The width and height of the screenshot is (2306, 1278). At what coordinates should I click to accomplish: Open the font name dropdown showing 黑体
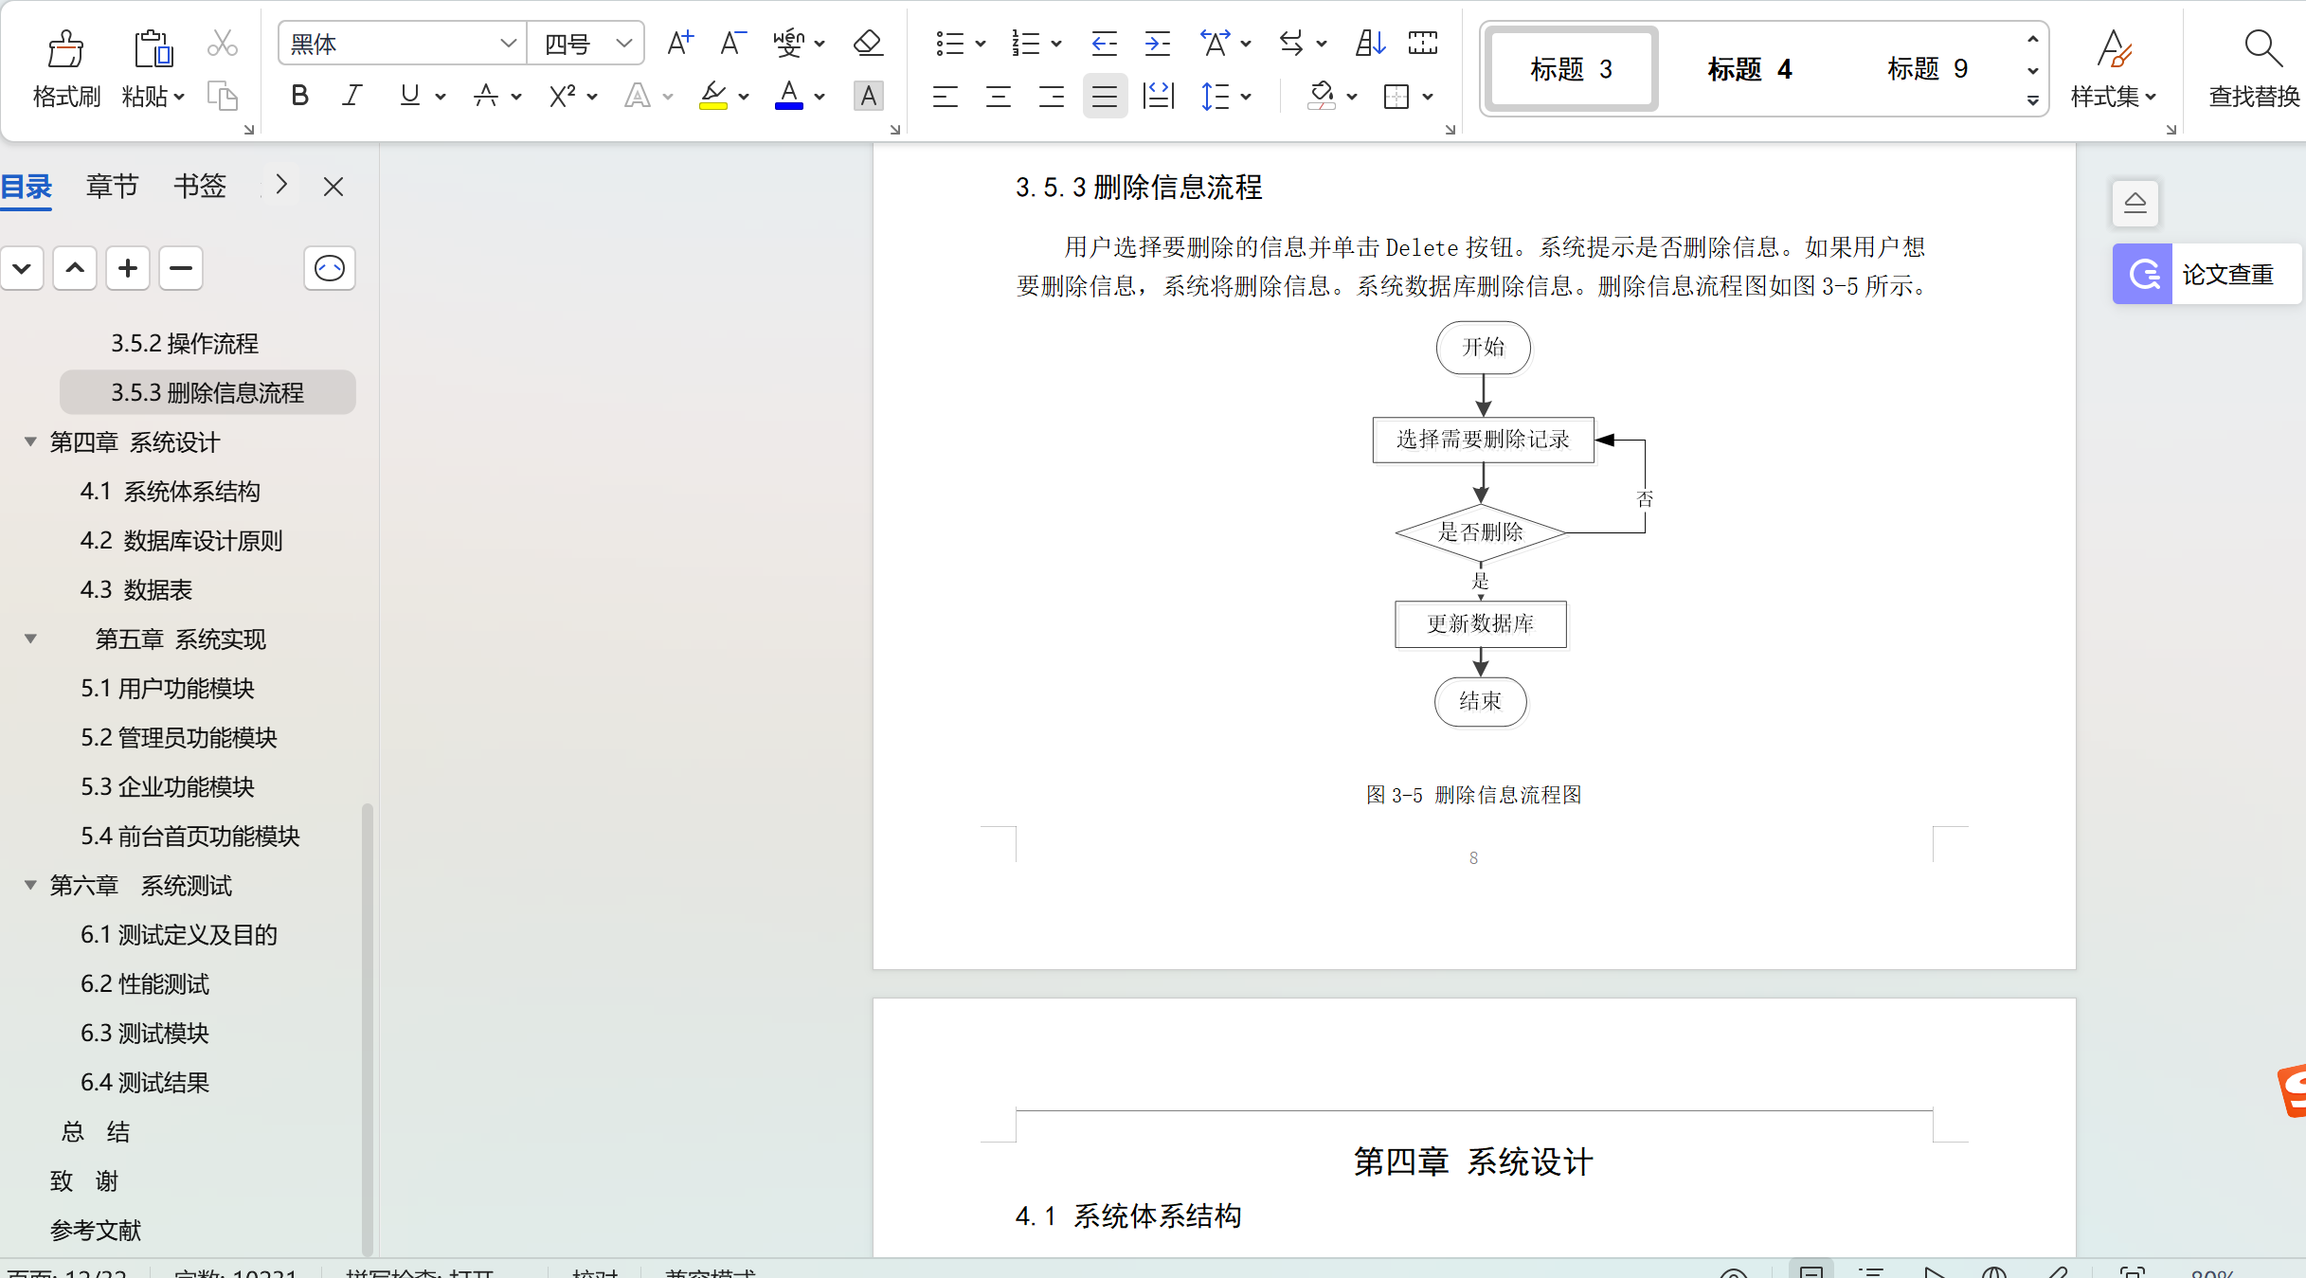508,44
